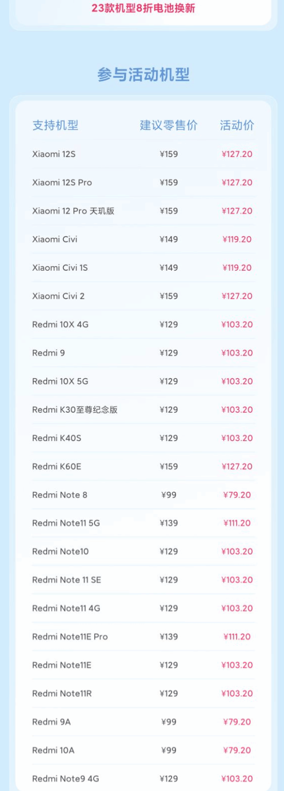
Task: Click the 支持机型 column header
Action: click(x=55, y=125)
